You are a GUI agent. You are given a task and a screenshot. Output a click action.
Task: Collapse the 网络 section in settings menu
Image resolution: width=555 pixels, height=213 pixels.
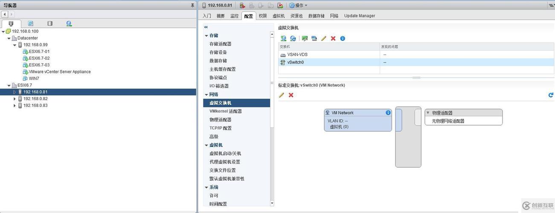coord(206,95)
